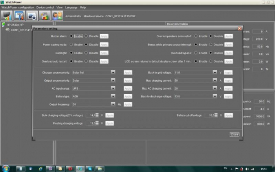Screen dimensions: 275x172
Task: Expand Back to discharge voltage dropdown
Action: pos(215,96)
